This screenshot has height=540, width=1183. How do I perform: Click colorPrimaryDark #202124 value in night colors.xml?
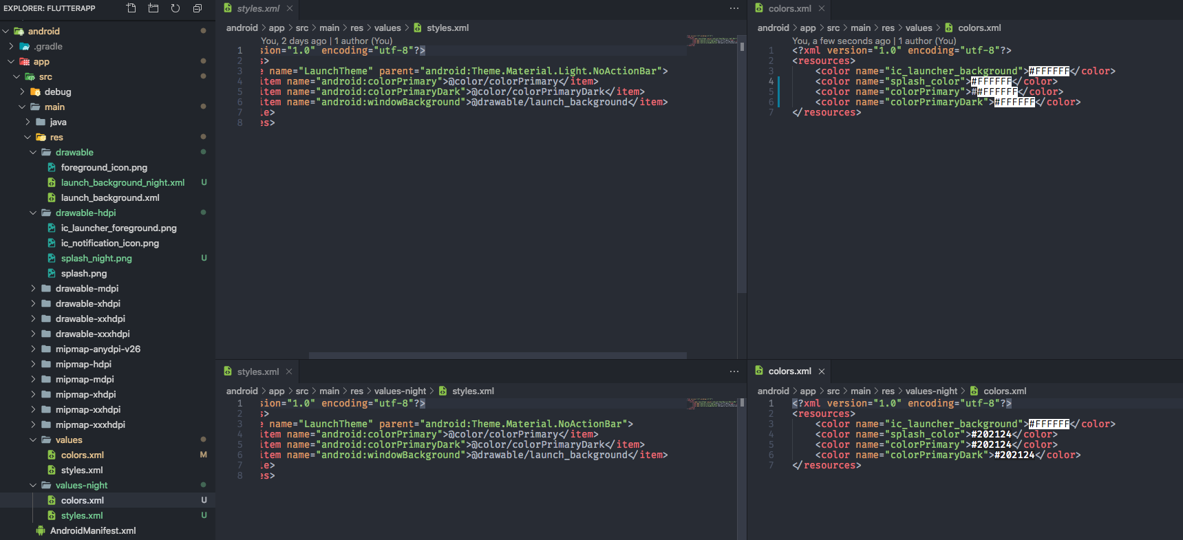(x=1014, y=455)
